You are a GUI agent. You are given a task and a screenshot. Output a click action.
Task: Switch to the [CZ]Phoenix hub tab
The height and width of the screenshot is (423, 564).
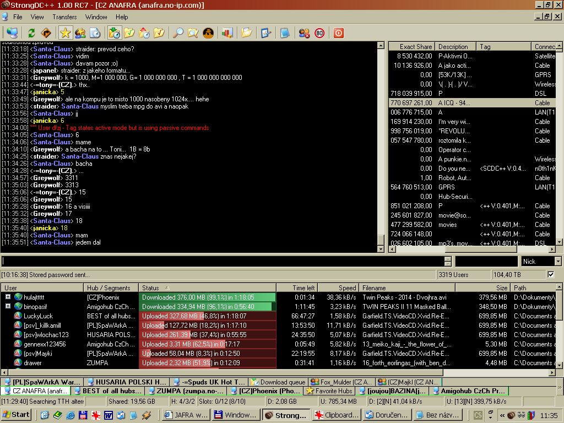point(265,391)
